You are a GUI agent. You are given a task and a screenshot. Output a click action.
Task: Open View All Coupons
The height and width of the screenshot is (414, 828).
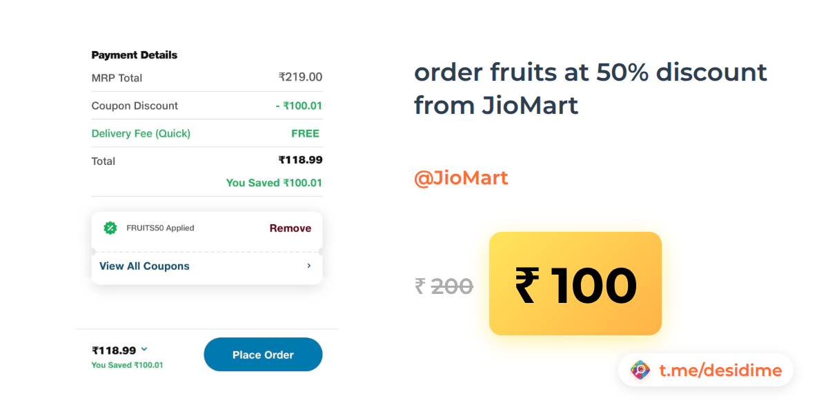tap(144, 266)
